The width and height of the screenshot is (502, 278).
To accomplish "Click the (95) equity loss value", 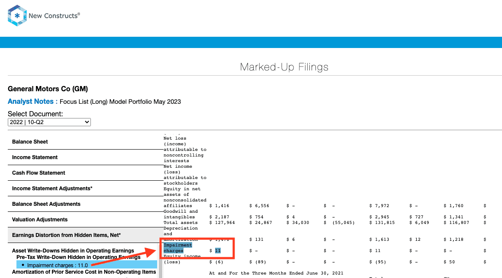I will (x=380, y=262).
